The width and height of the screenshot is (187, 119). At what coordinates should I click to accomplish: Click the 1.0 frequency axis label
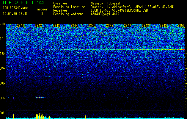(3, 54)
